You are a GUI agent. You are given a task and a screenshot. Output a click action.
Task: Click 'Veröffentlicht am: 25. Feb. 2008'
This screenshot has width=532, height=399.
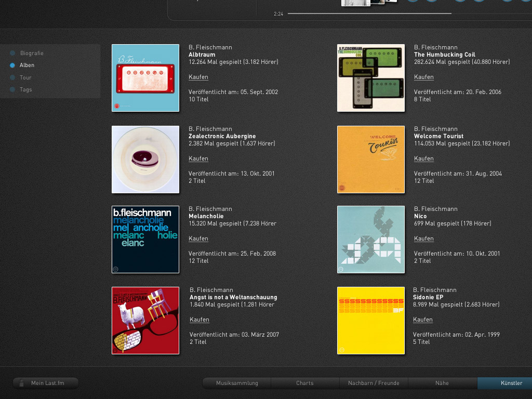[x=232, y=254]
